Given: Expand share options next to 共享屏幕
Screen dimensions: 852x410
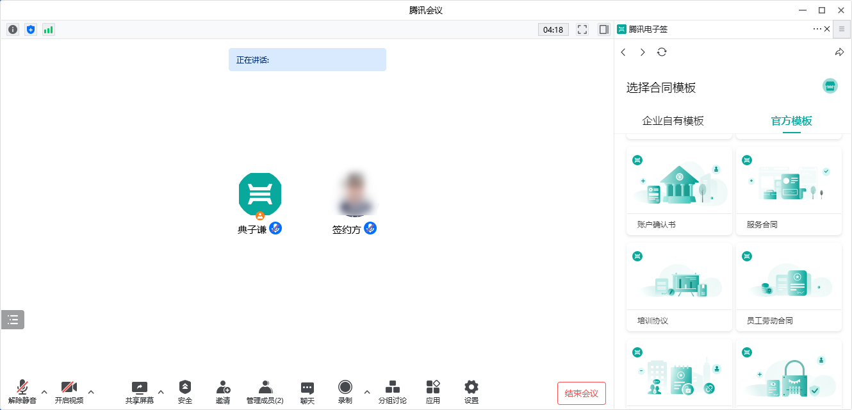Looking at the screenshot, I should click(x=161, y=392).
